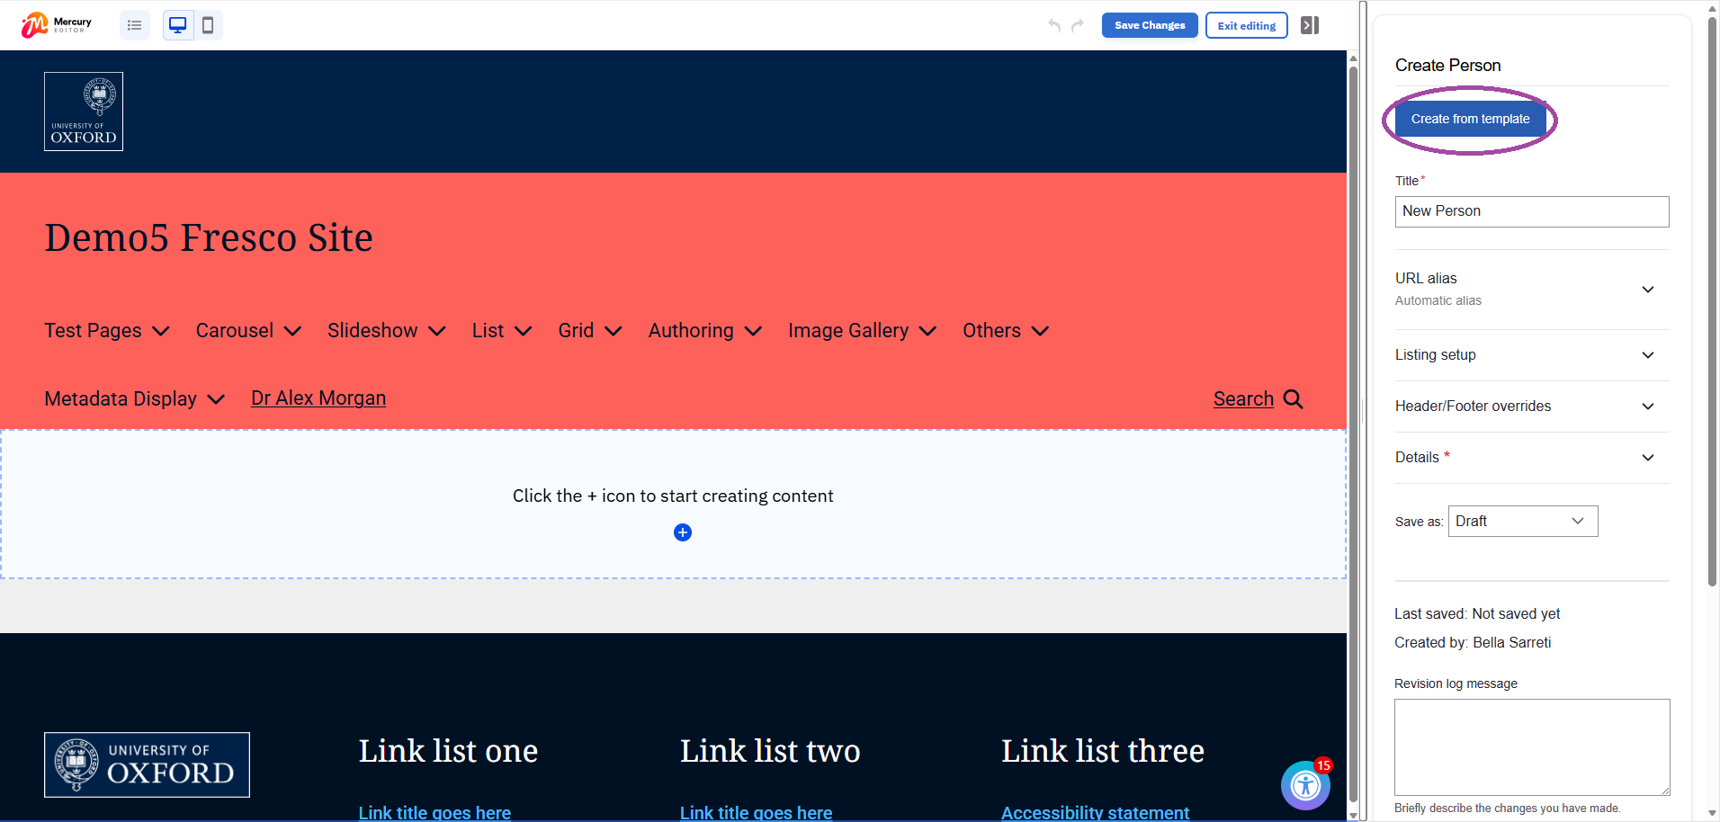The height and width of the screenshot is (822, 1720).
Task: Click the Mercury Editor logo
Action: 54,24
